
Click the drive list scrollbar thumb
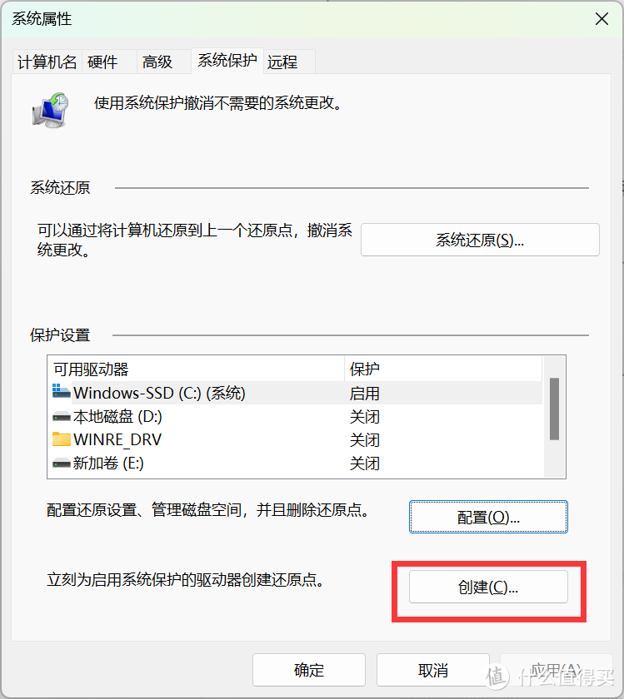(554, 409)
